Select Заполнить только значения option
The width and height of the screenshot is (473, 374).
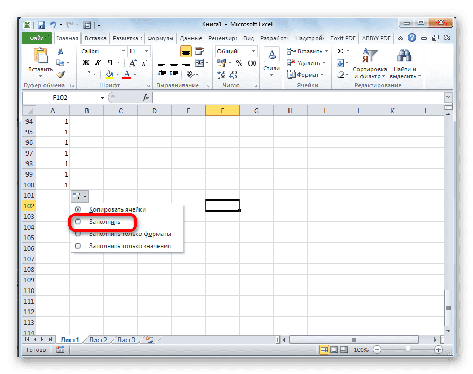pyautogui.click(x=78, y=245)
